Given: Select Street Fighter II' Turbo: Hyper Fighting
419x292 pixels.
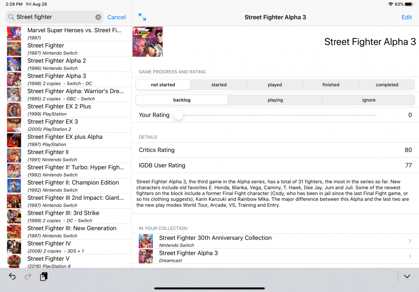Looking at the screenshot, I should [x=66, y=170].
